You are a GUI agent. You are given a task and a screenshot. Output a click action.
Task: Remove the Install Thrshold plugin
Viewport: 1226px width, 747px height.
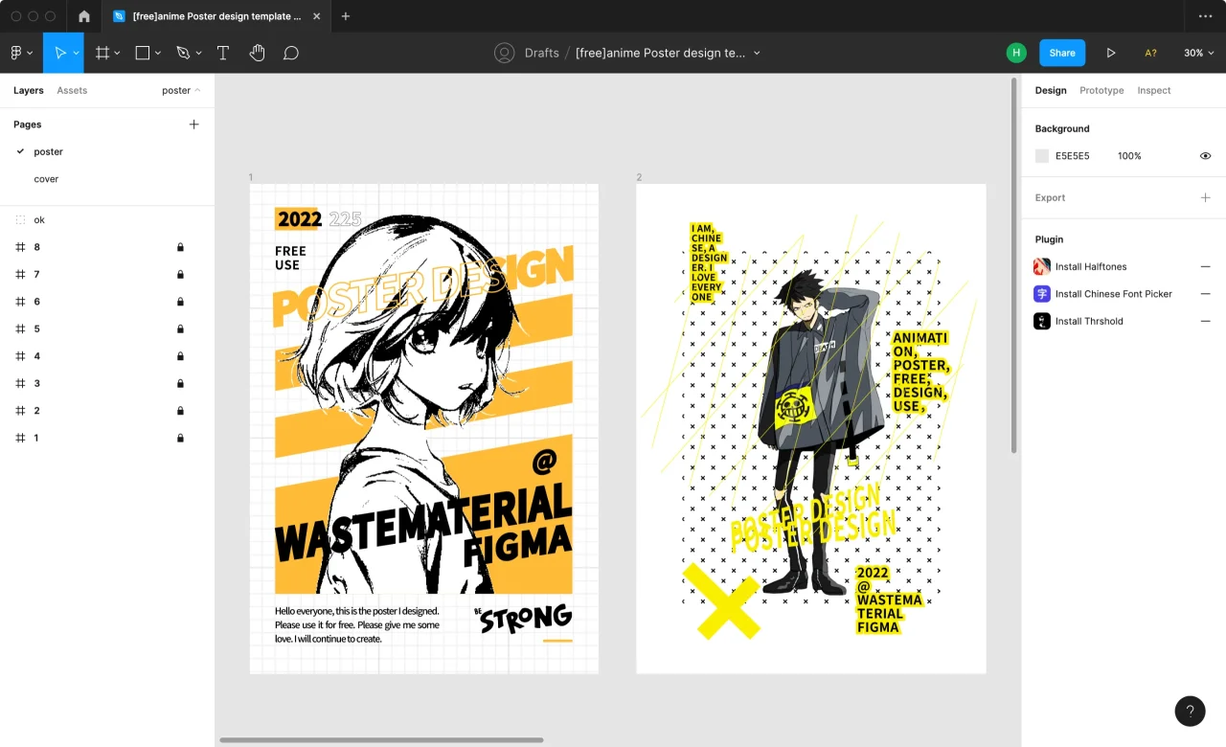click(x=1205, y=321)
